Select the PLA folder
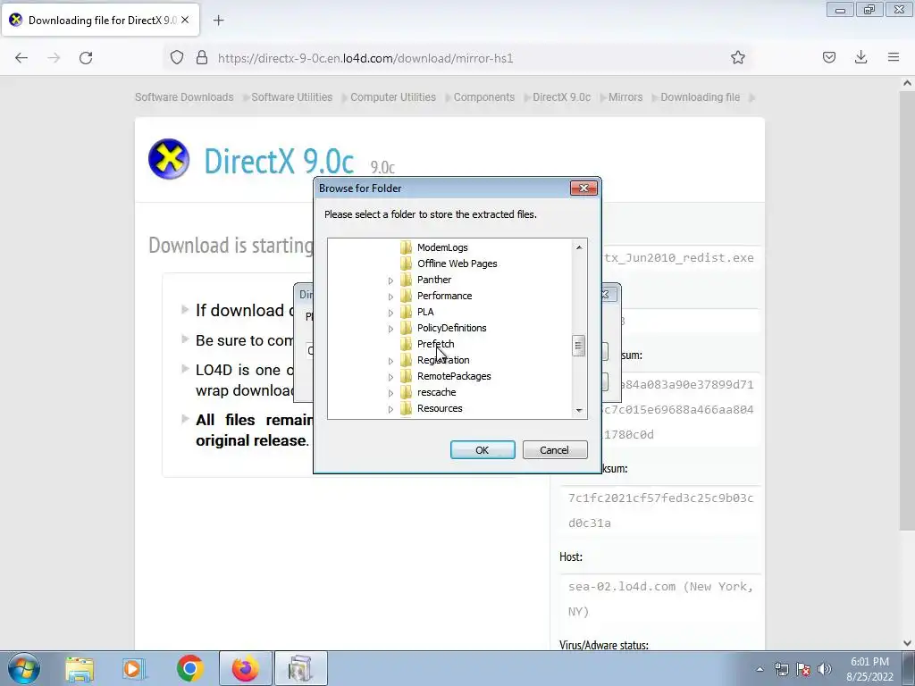This screenshot has height=686, width=915. pyautogui.click(x=425, y=312)
